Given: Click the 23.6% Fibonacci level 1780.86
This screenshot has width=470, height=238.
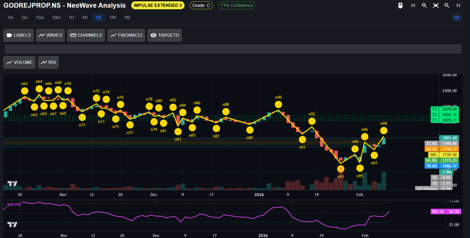Looking at the screenshot, I should (x=441, y=144).
